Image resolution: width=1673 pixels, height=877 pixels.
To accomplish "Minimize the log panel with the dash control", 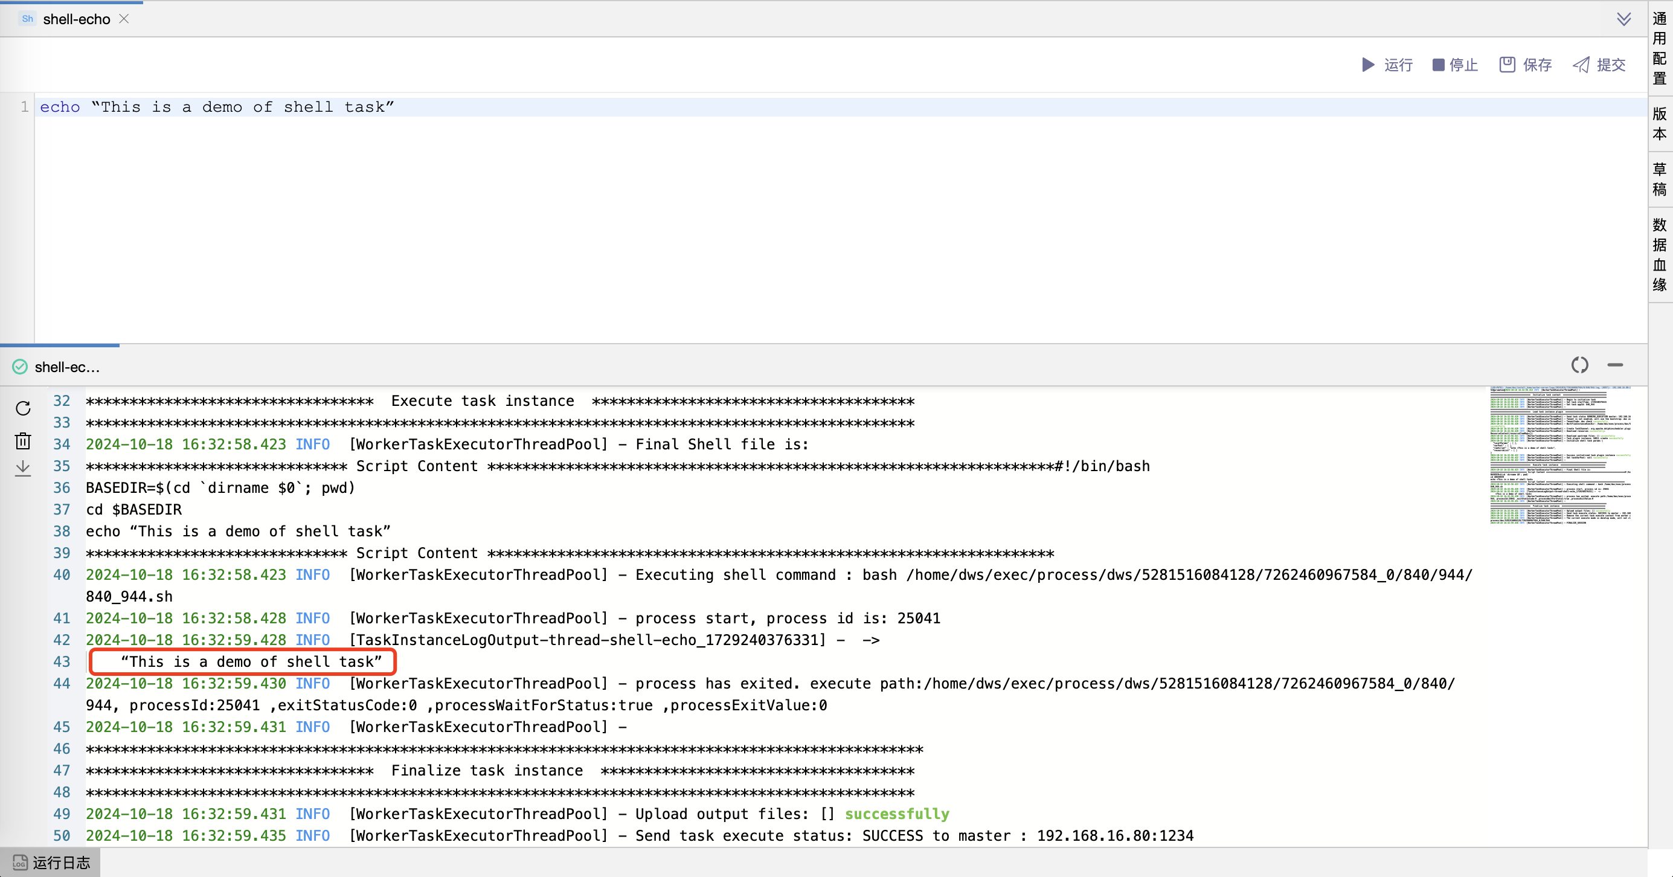I will click(x=1616, y=366).
